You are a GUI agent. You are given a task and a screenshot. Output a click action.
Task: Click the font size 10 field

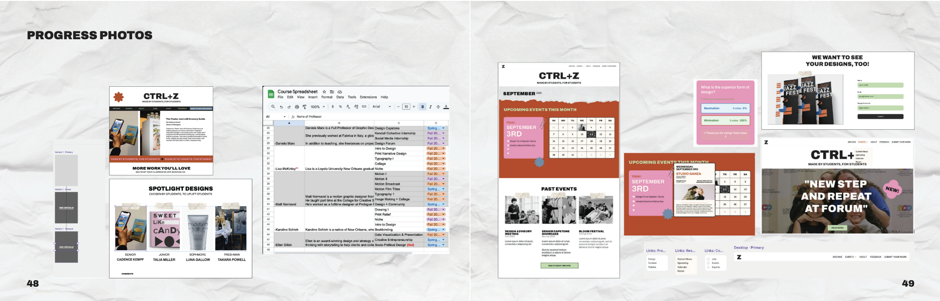406,107
